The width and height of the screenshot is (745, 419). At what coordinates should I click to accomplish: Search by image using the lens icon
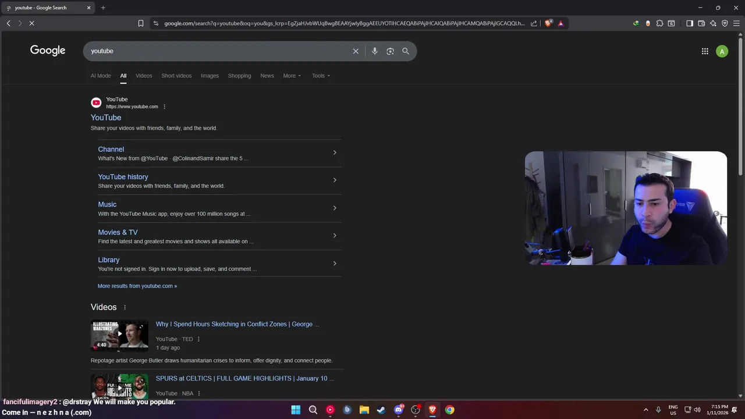pos(390,51)
